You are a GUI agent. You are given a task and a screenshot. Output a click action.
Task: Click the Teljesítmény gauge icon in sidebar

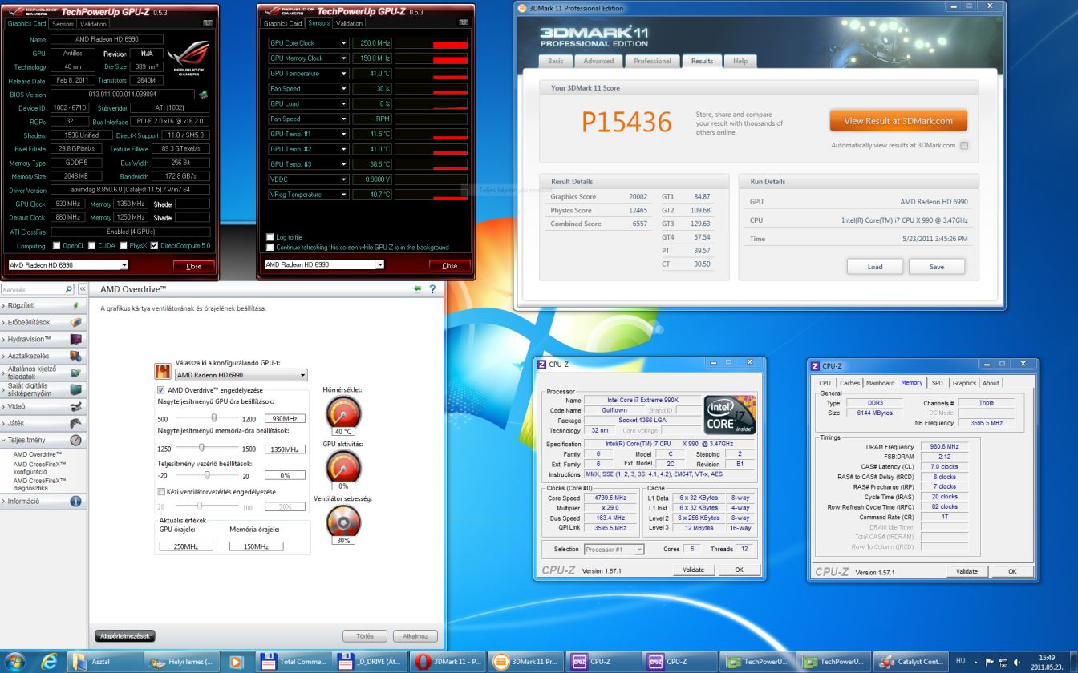coord(76,440)
